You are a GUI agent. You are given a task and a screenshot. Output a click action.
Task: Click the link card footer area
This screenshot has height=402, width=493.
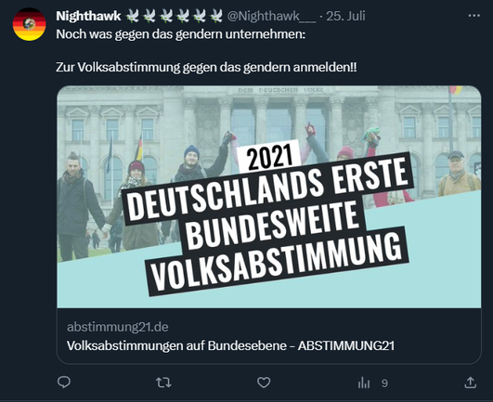pyautogui.click(x=269, y=336)
